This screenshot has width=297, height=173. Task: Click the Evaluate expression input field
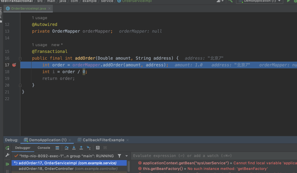[x=214, y=156]
